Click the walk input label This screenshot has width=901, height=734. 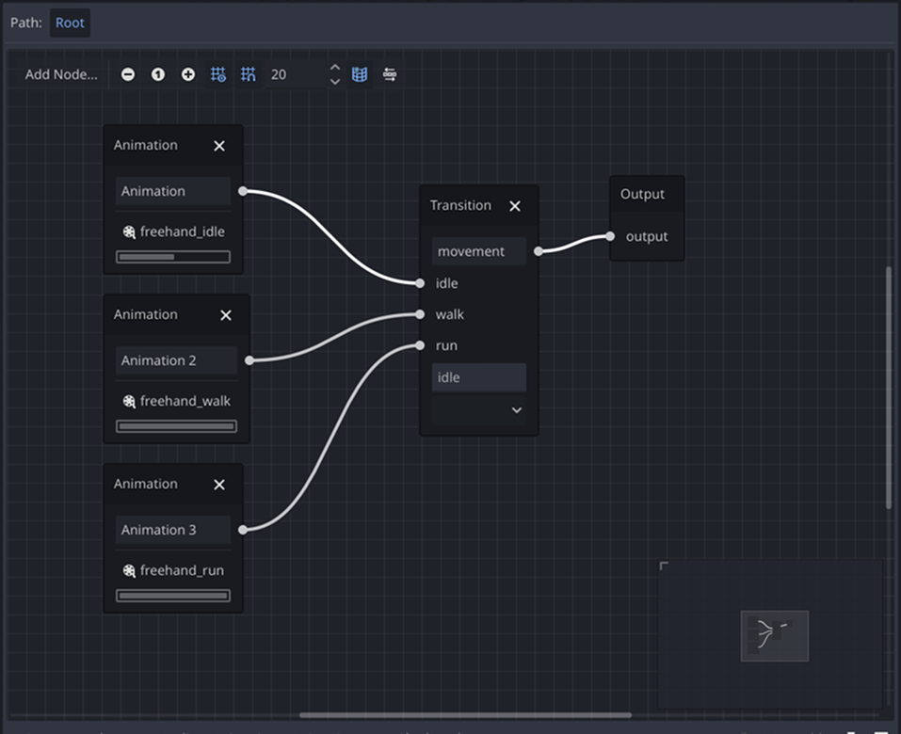click(x=449, y=314)
